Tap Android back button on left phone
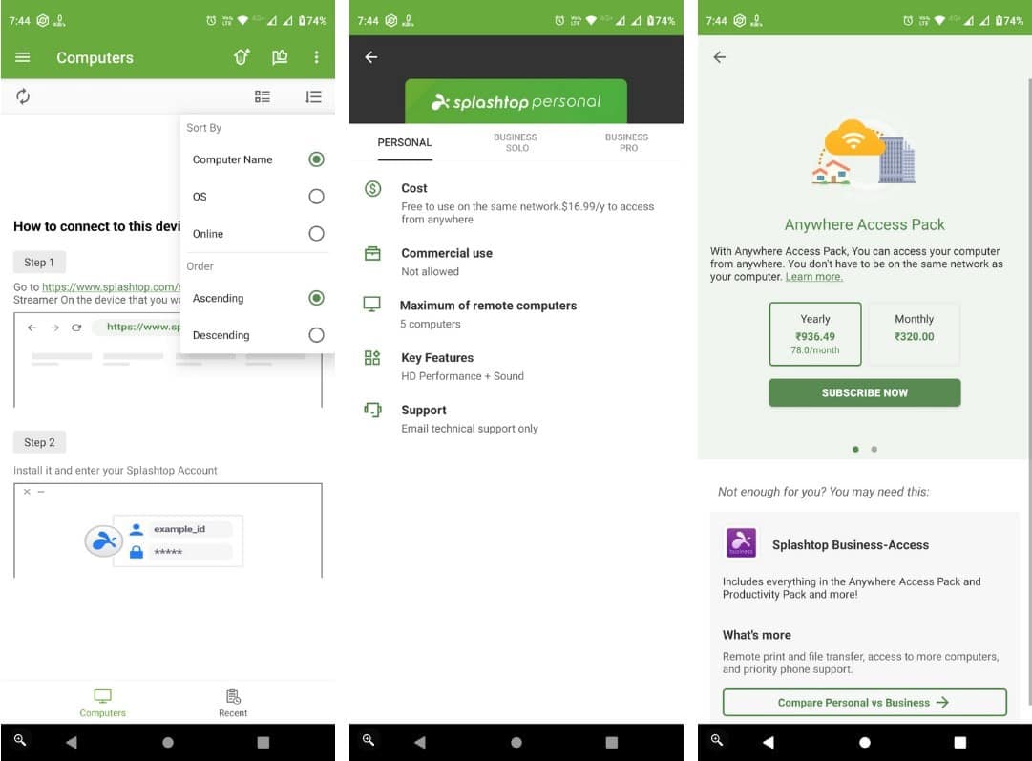Image resolution: width=1032 pixels, height=761 pixels. coord(72,743)
